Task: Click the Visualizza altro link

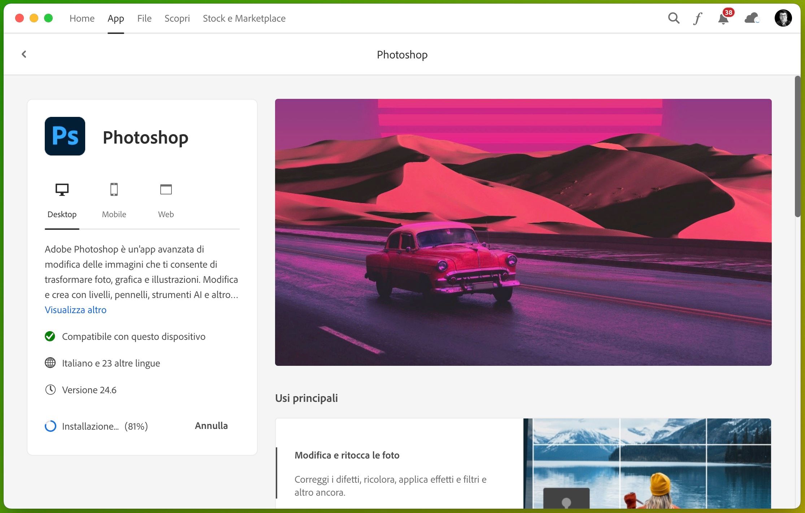Action: 75,310
